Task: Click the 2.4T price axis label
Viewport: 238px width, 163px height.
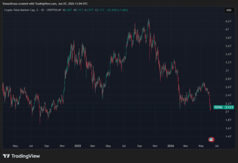Action: [228, 95]
